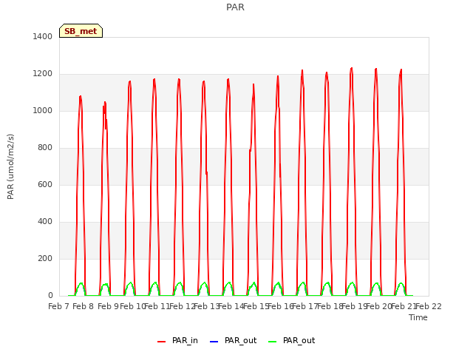Click the PAR (umol/m2/s) y-axis title
The width and height of the screenshot is (473, 355).
(x=10, y=166)
